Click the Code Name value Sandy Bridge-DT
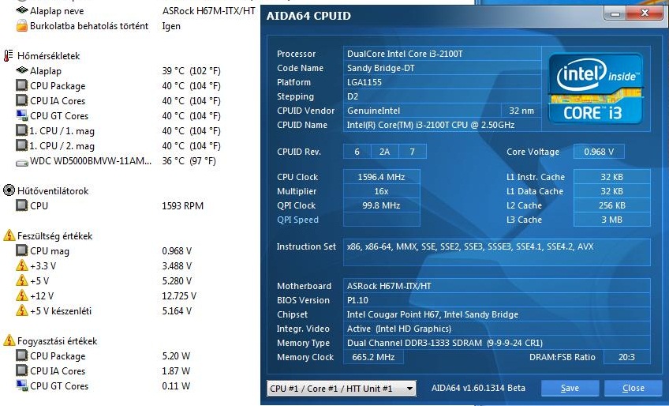 (x=442, y=68)
